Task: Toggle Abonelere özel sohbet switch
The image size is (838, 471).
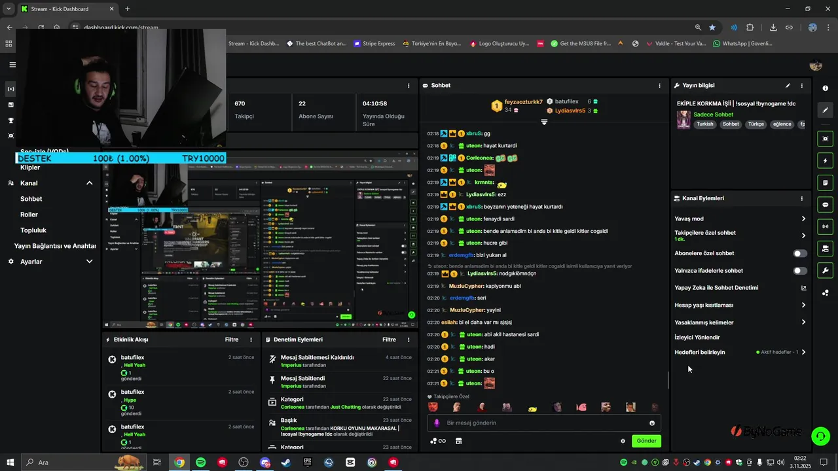Action: tap(800, 253)
